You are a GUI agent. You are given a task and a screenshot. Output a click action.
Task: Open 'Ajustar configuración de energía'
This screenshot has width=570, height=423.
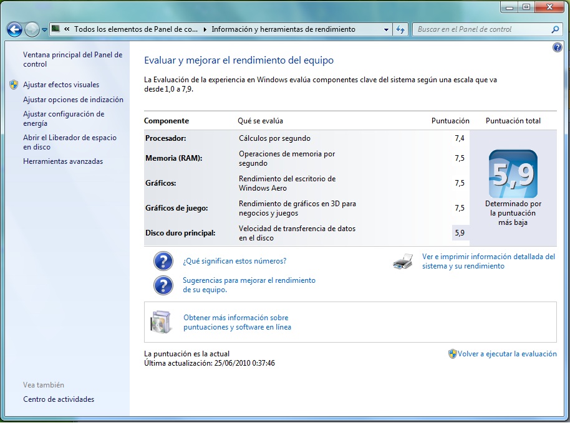coord(64,118)
